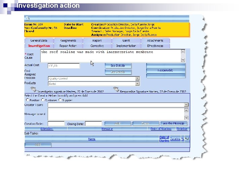The height and width of the screenshot is (181, 242).
Task: Open the Assignments tab
Action: tap(68, 41)
